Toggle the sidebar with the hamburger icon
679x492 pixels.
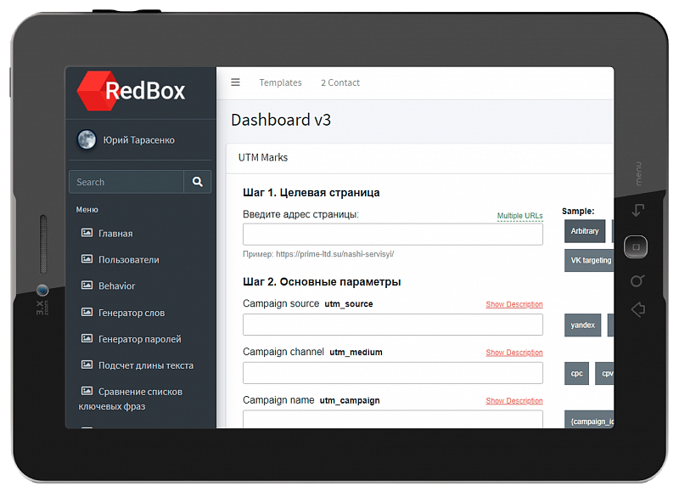coord(235,82)
